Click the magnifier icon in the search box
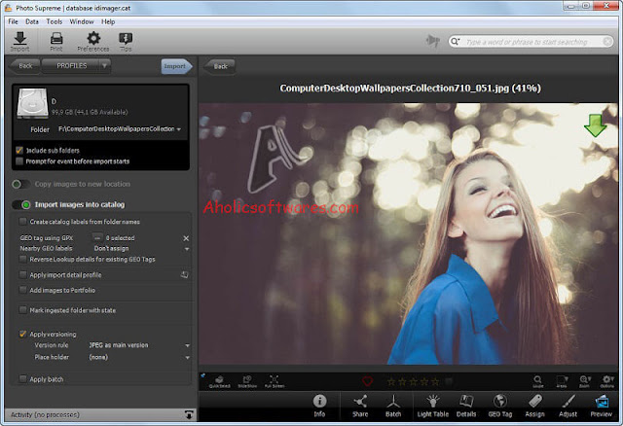Screen dimensions: 623x426 click(456, 41)
